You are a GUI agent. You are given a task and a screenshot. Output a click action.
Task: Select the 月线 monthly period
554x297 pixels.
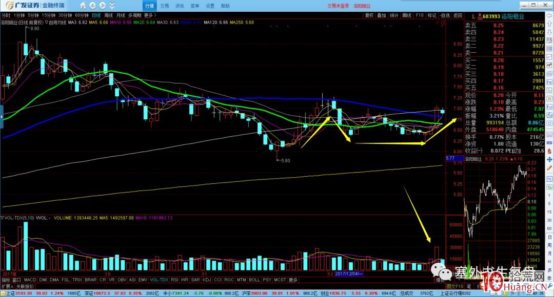121,15
